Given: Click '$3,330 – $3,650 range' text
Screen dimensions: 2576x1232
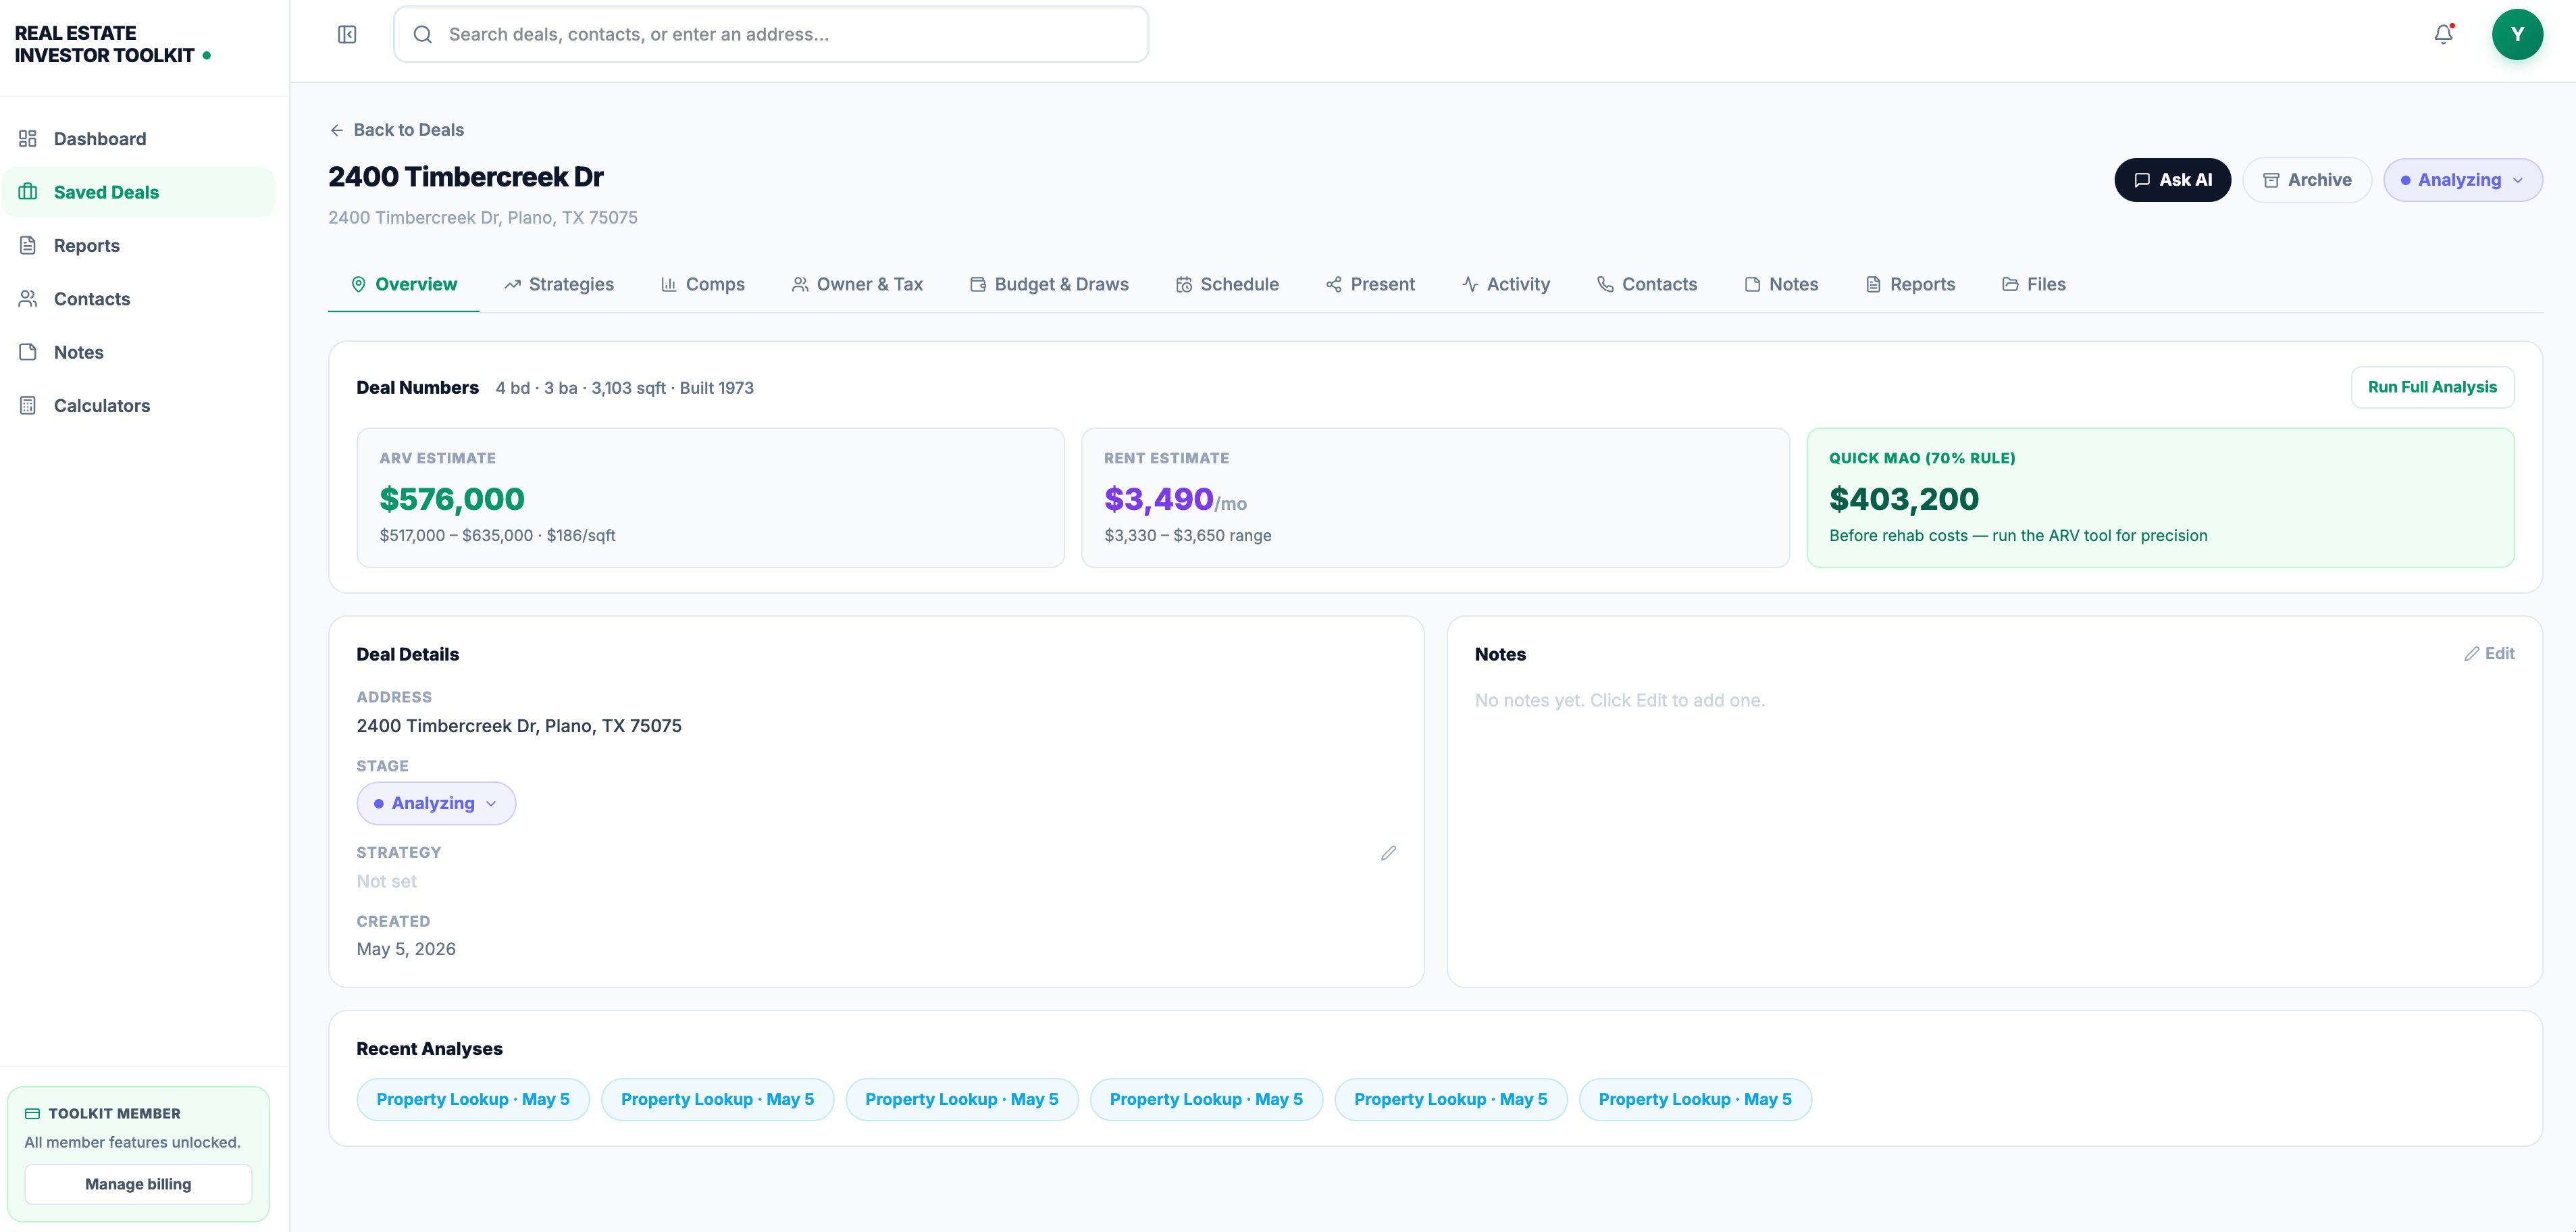Looking at the screenshot, I should tap(1188, 536).
